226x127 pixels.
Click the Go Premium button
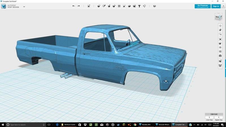point(203,6)
